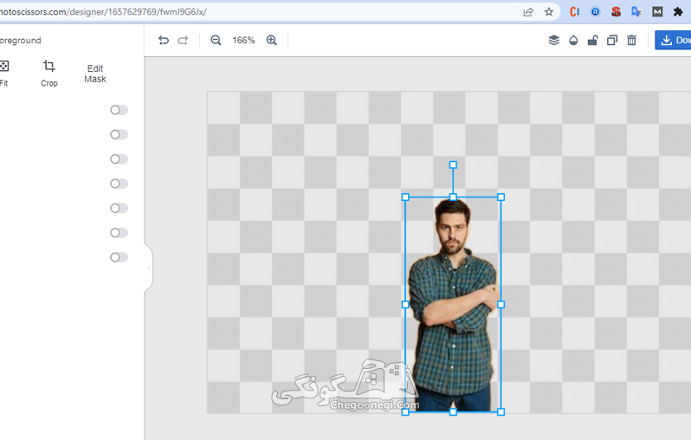Open Edit Mask

(95, 74)
